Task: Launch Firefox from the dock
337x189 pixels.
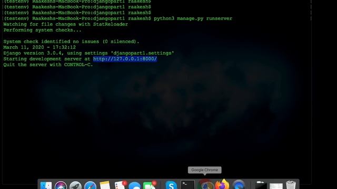Action: [222, 185]
